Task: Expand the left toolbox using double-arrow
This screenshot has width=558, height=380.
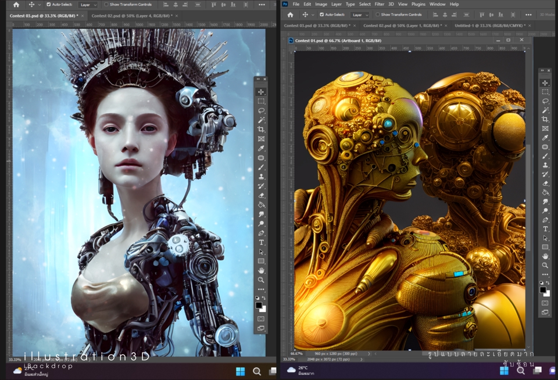Action: click(258, 79)
